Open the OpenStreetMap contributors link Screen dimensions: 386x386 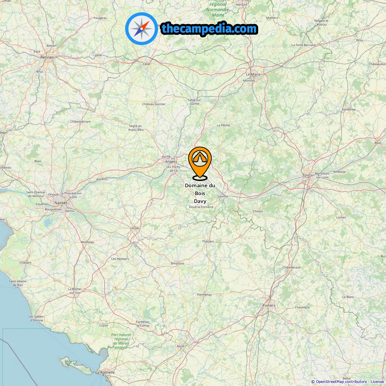[x=341, y=382]
